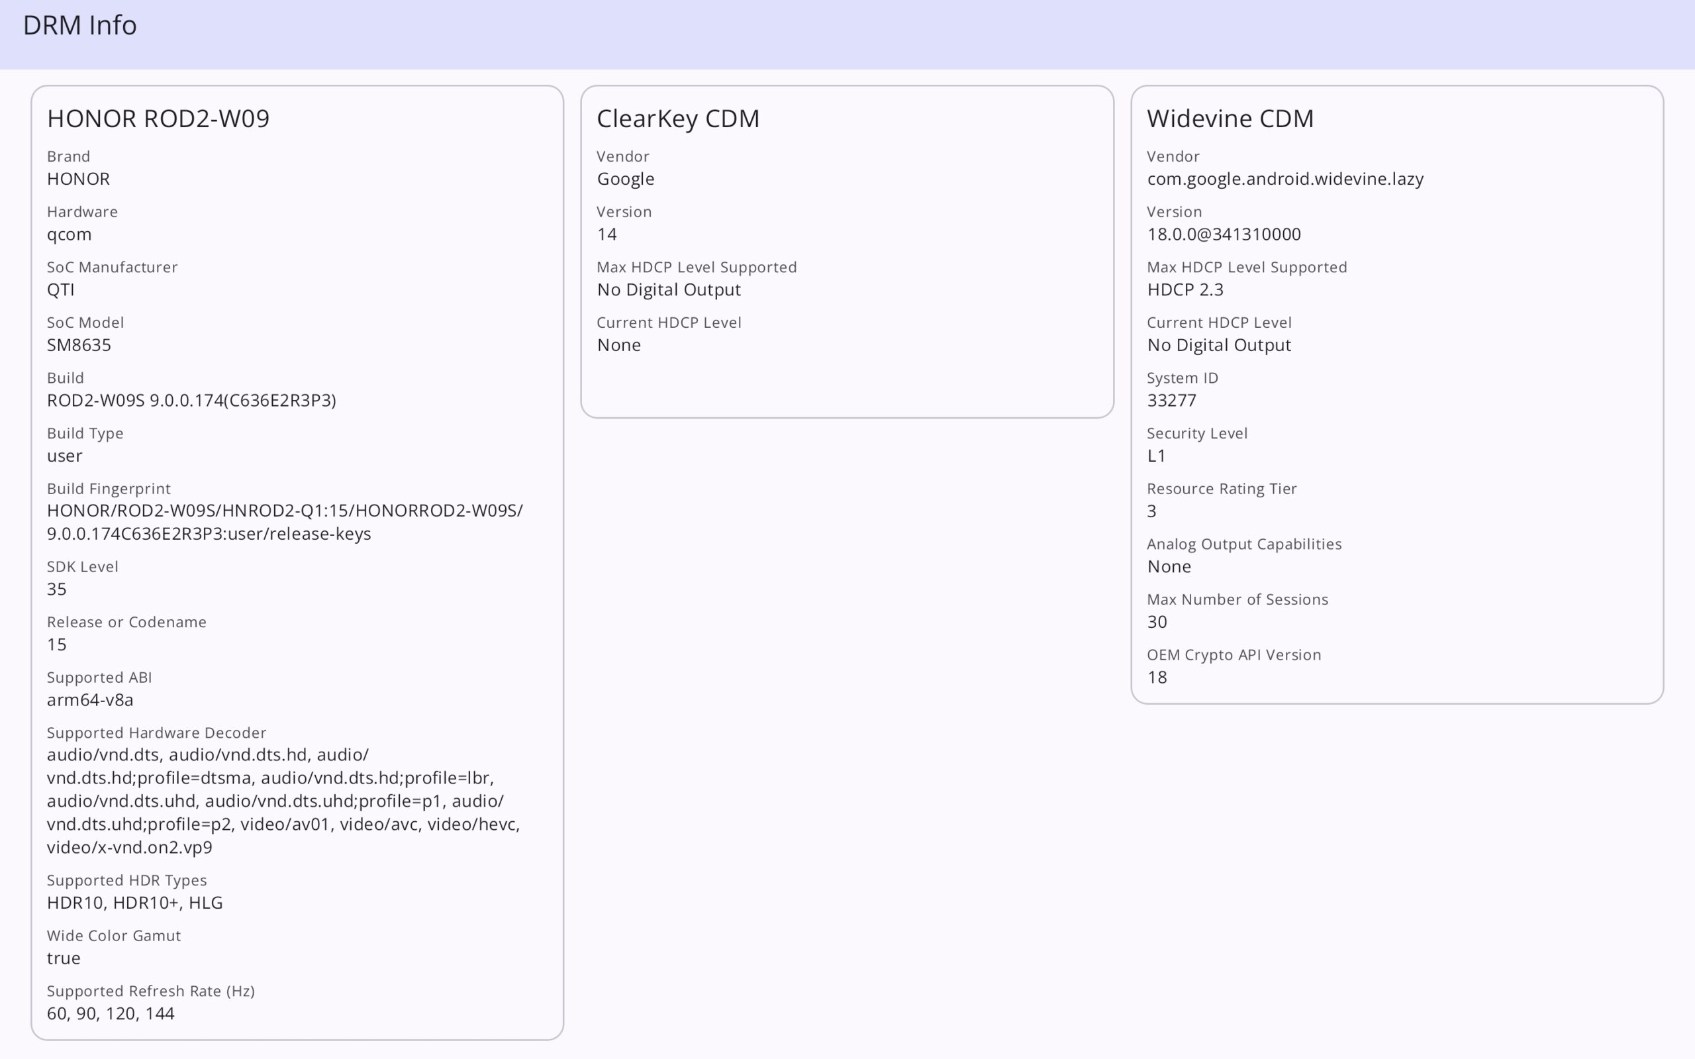
Task: Click the Wide Color Gamut true value
Action: click(63, 958)
